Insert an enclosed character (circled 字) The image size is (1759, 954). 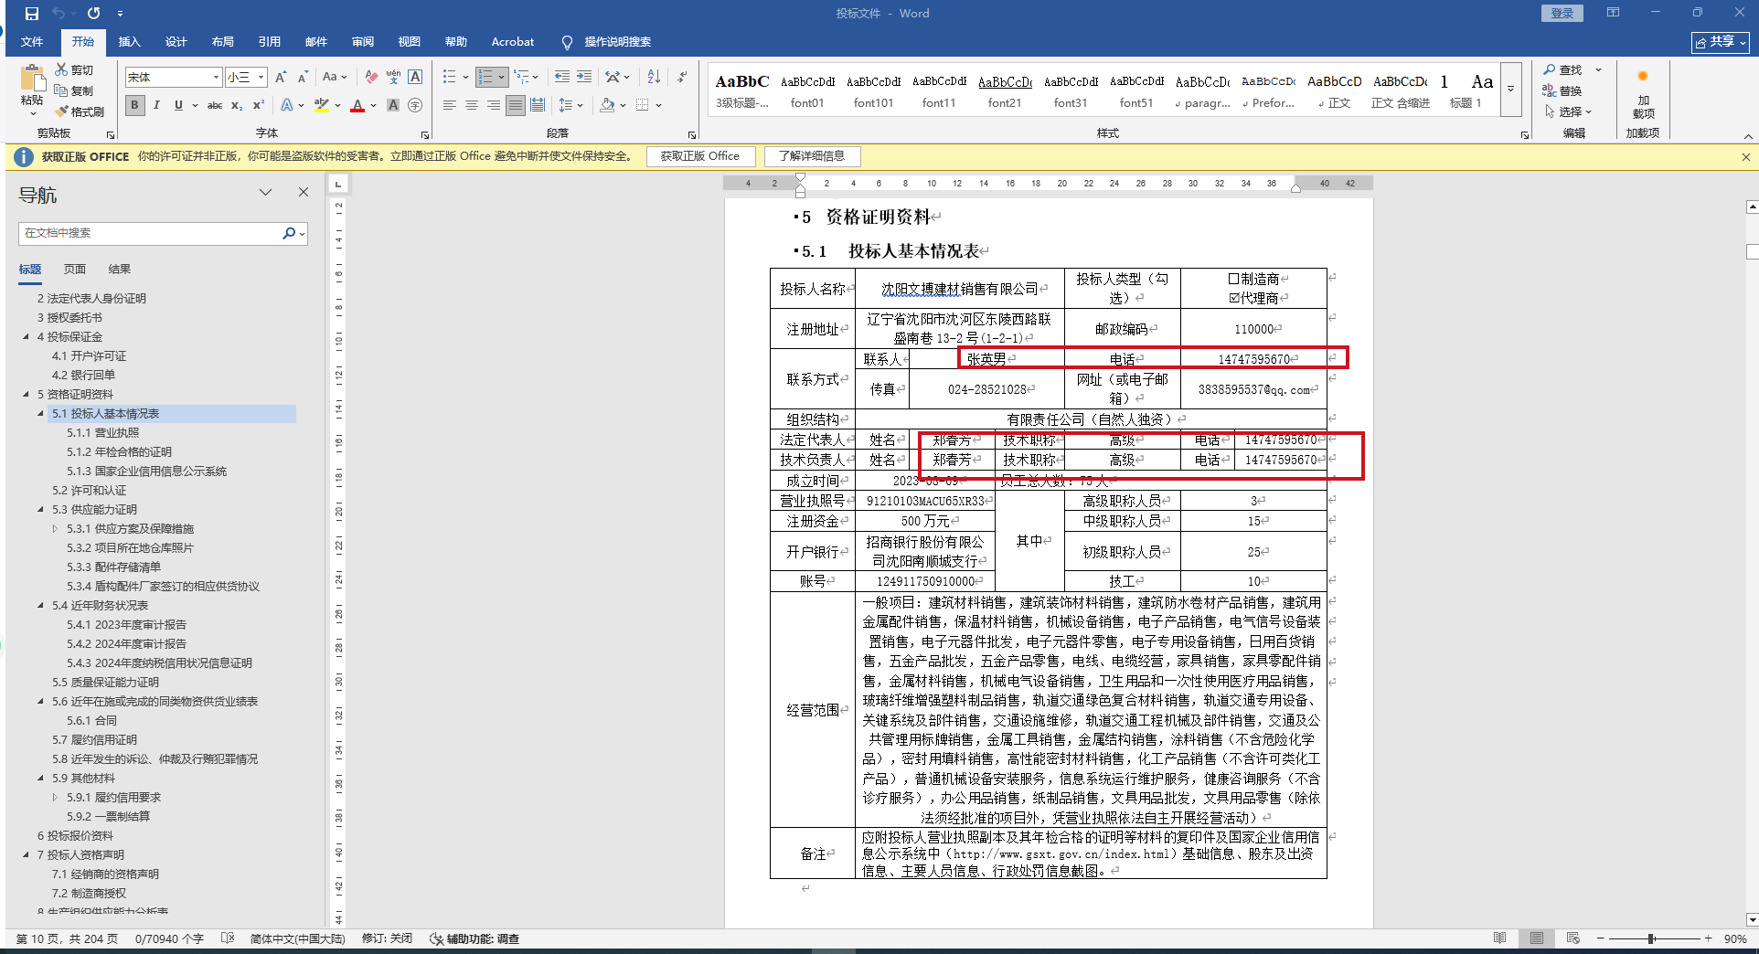[415, 105]
